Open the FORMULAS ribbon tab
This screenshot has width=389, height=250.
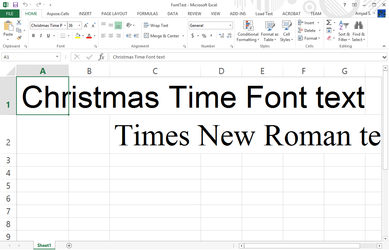[147, 14]
